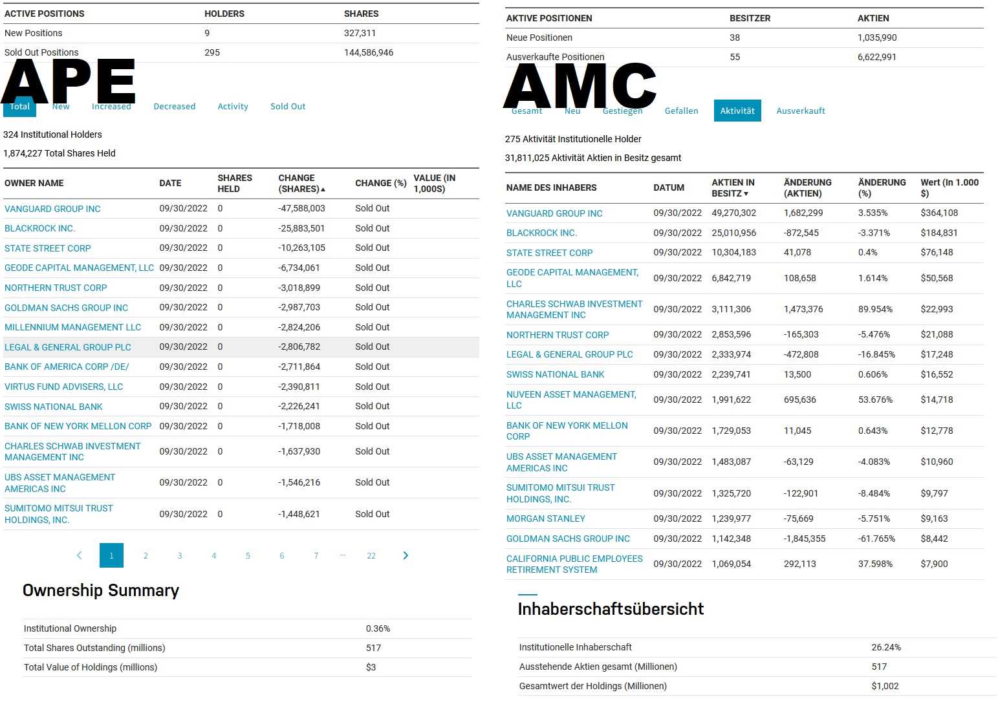
Task: Open CHARLES SCHWAB INVESTMENT MANAGEMENT in APE table
Action: [72, 452]
